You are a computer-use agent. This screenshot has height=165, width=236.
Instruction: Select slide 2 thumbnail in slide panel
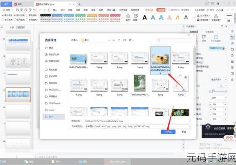pyautogui.click(x=18, y=44)
